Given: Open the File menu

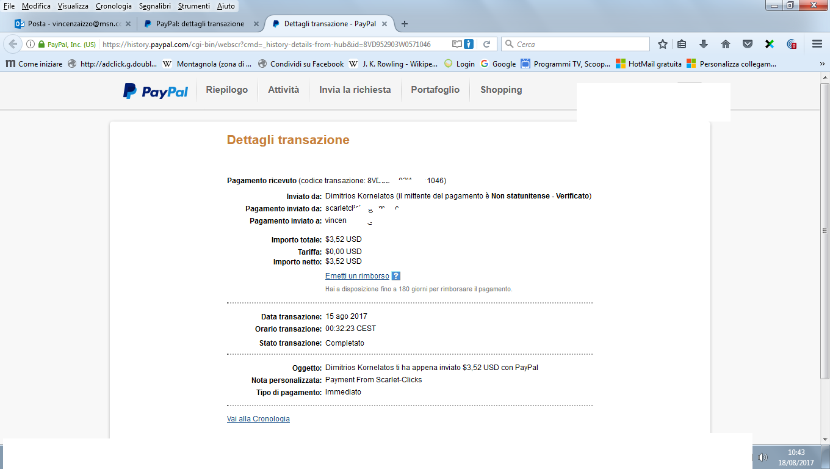Looking at the screenshot, I should [9, 5].
